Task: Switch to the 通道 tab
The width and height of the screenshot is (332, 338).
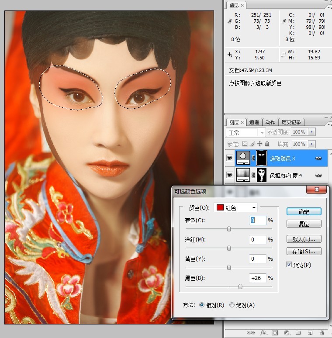Action: (x=254, y=122)
